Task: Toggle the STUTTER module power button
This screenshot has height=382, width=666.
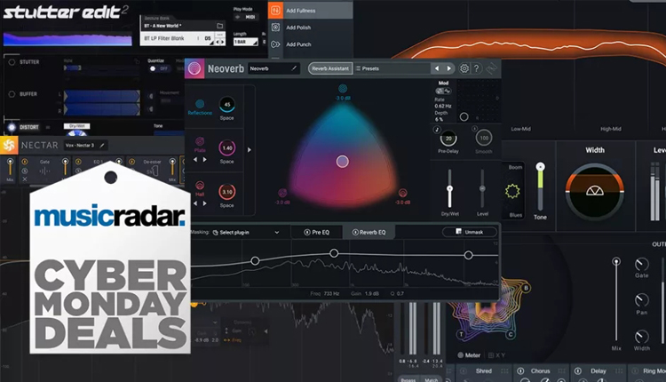Action: click(11, 63)
